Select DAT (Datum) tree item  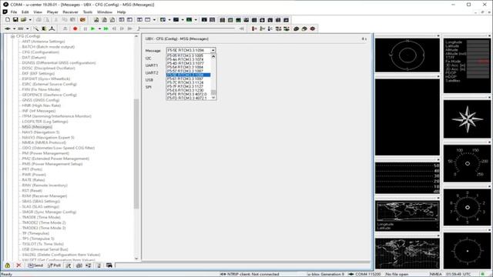click(34, 58)
